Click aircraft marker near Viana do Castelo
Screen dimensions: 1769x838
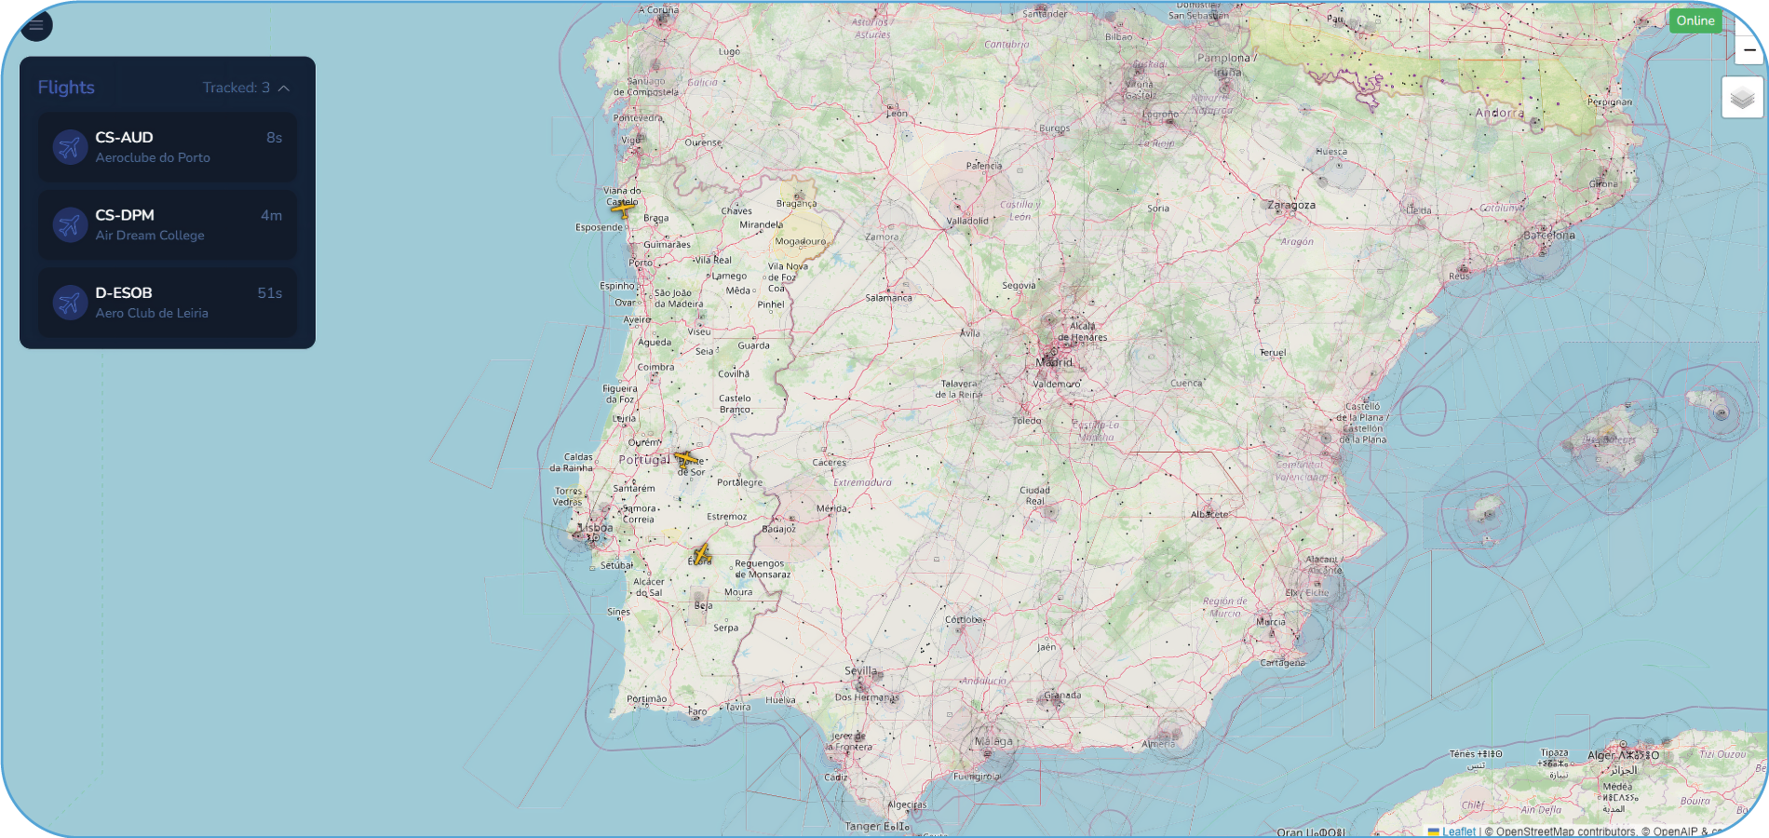[623, 209]
